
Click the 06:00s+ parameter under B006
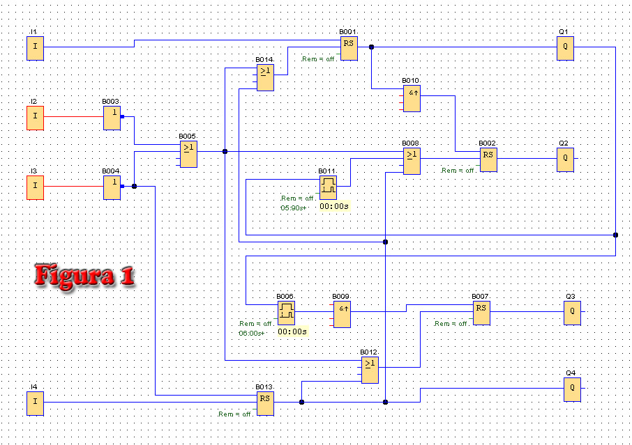pos(252,333)
